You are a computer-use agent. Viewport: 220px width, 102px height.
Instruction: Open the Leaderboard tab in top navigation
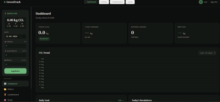pos(117,2)
